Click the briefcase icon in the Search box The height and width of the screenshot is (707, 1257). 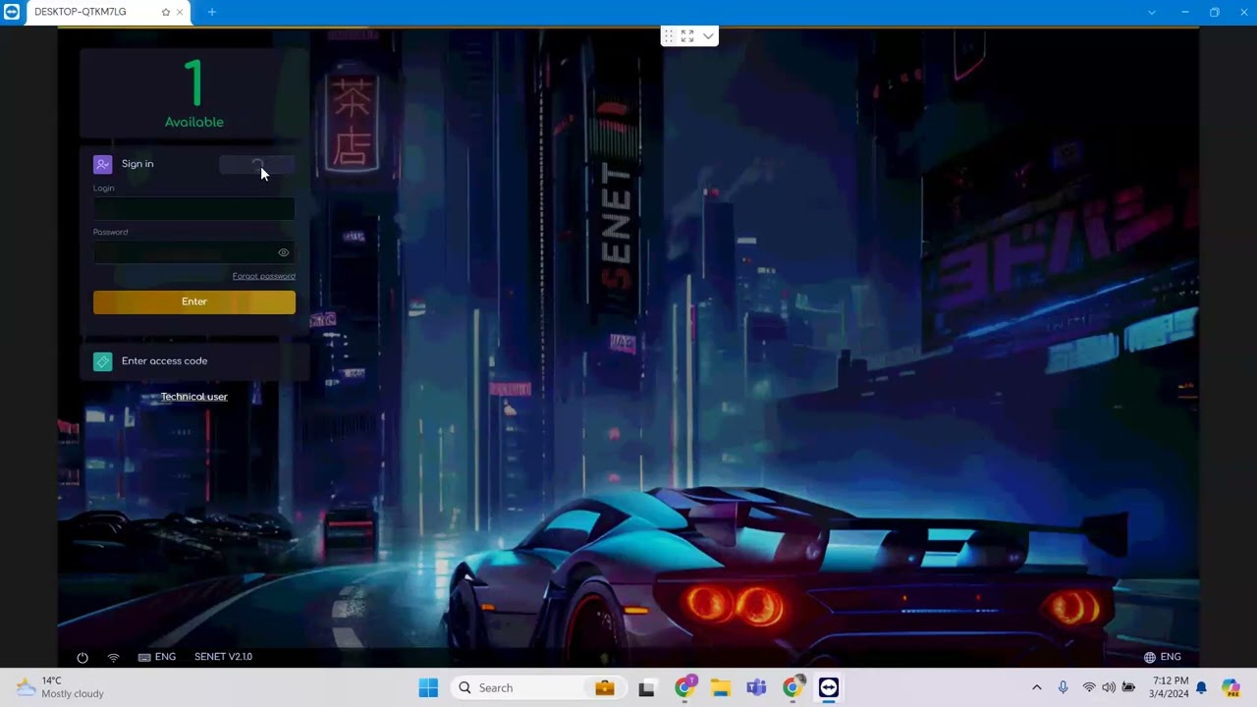[x=605, y=688]
